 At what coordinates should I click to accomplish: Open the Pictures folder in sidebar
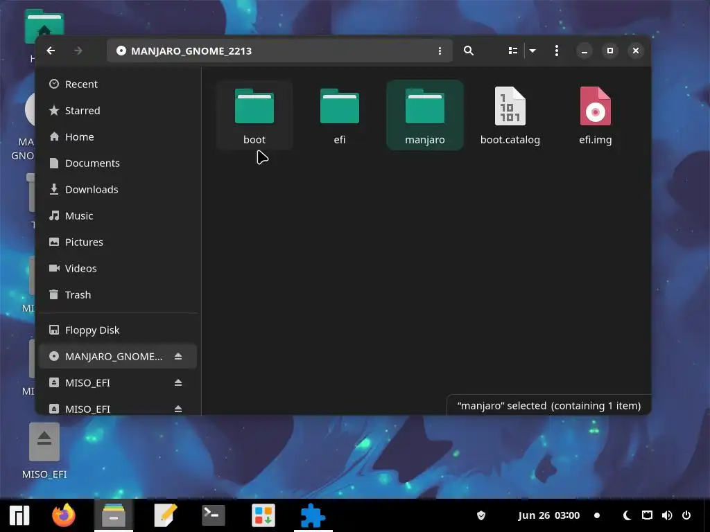[118, 242]
